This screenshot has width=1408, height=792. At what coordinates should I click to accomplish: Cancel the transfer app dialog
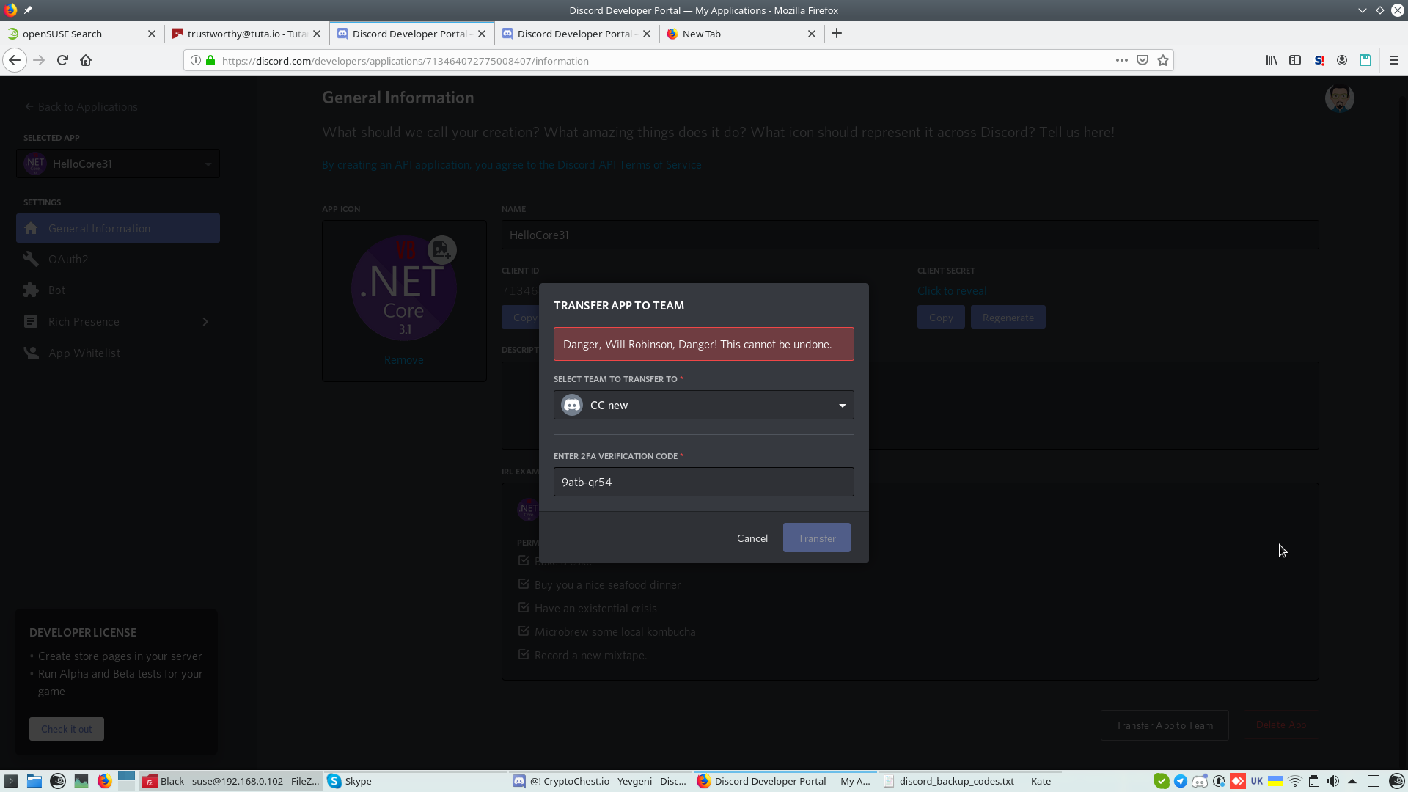click(x=752, y=538)
